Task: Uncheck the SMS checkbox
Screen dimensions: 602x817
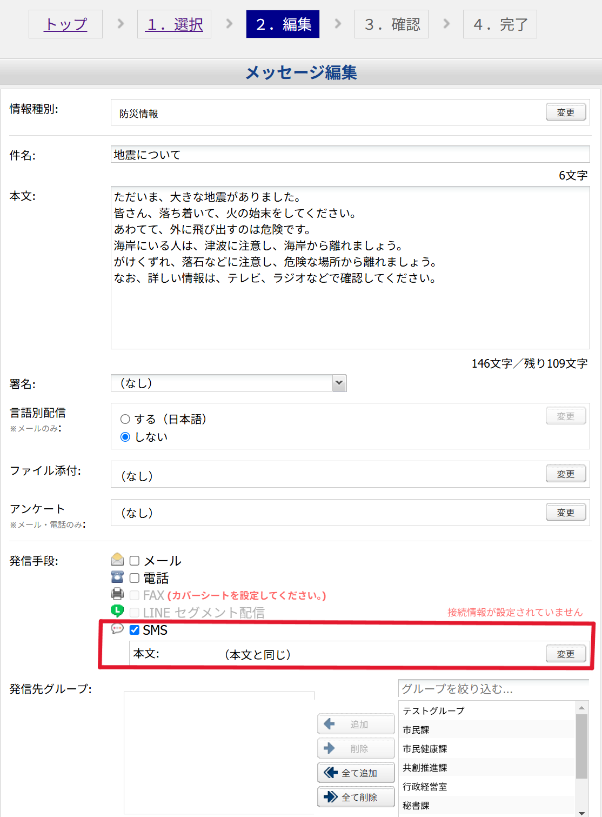Action: click(x=135, y=630)
